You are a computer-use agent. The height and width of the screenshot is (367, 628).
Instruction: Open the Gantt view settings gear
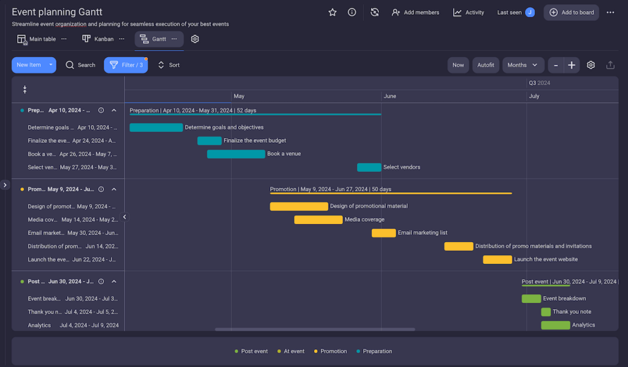pyautogui.click(x=590, y=64)
